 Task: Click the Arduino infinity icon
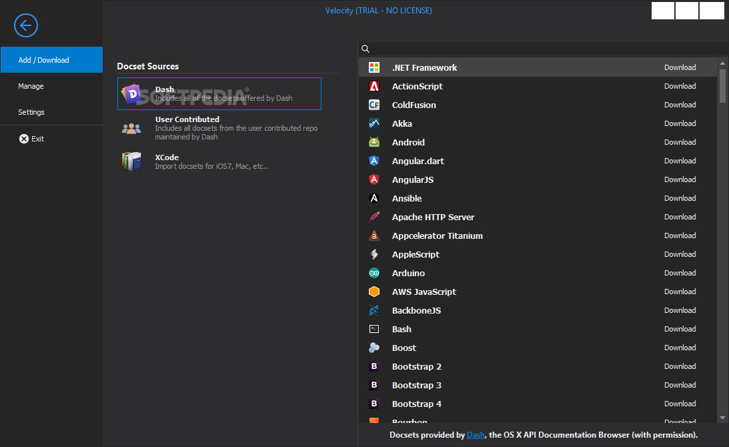point(374,273)
